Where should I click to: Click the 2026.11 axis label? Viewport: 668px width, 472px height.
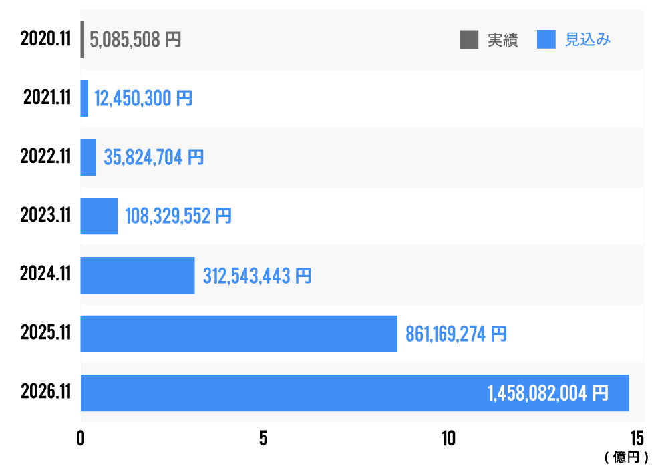pos(45,393)
